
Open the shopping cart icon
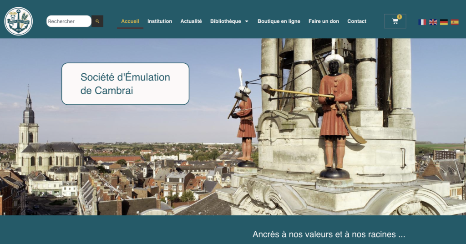[x=395, y=21]
